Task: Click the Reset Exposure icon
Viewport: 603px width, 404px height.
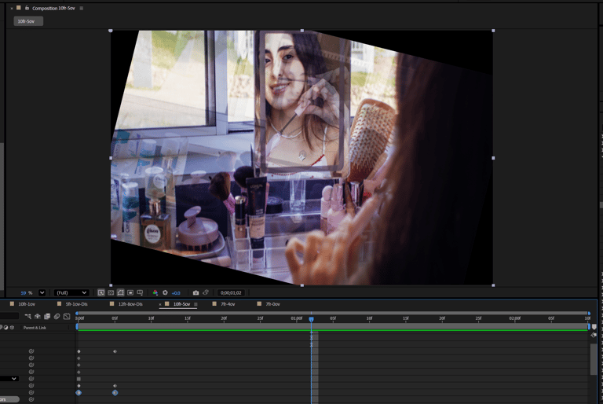Action: pyautogui.click(x=166, y=292)
